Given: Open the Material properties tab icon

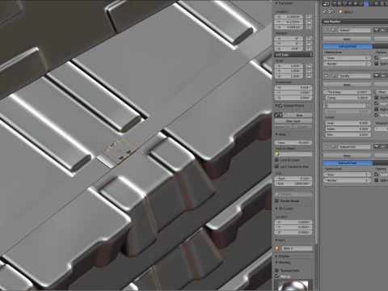Looking at the screenshot, I should (377, 4).
